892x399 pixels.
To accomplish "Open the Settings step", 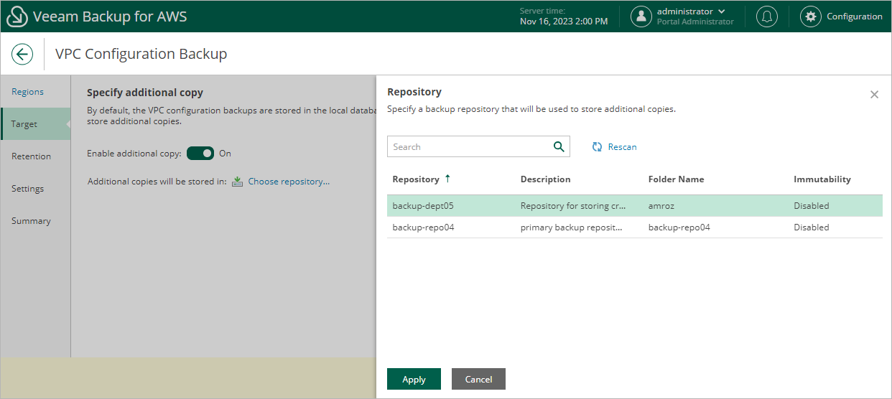I will (27, 189).
